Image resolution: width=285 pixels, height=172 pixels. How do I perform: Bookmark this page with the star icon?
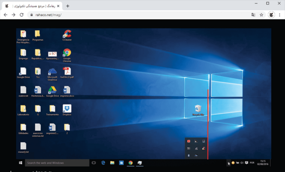point(261,15)
